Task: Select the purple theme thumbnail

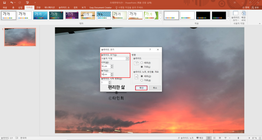Action: pos(72,16)
